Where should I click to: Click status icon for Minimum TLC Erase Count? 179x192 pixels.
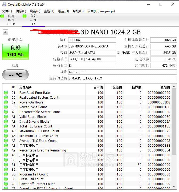(6, 136)
